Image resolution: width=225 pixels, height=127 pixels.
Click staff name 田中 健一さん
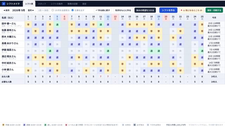point(9,24)
